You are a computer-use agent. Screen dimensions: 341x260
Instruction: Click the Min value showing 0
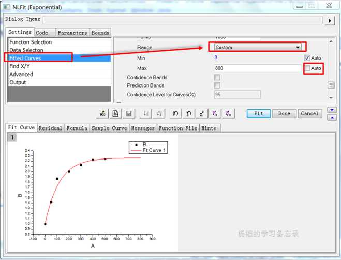(x=216, y=57)
